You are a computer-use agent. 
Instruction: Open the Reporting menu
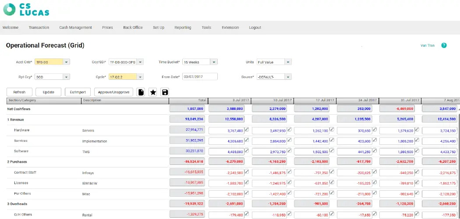(x=183, y=27)
